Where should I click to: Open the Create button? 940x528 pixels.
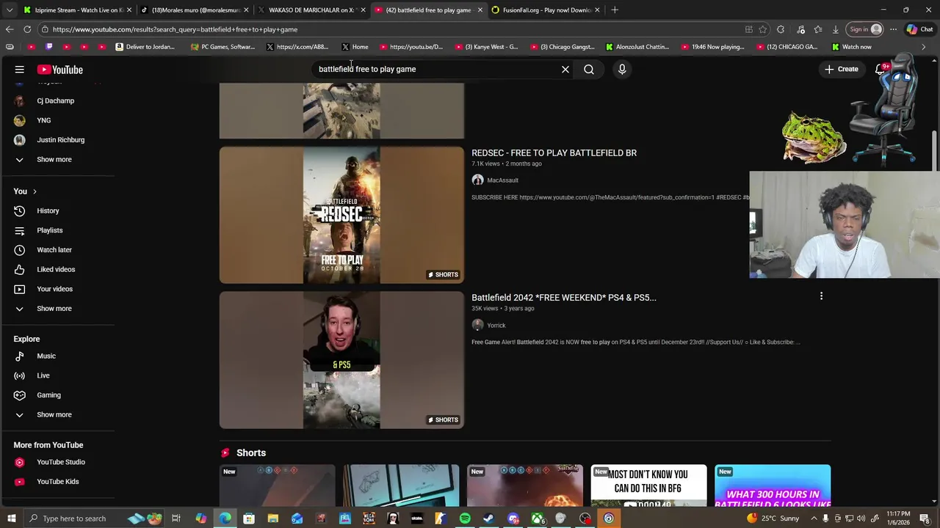[842, 69]
